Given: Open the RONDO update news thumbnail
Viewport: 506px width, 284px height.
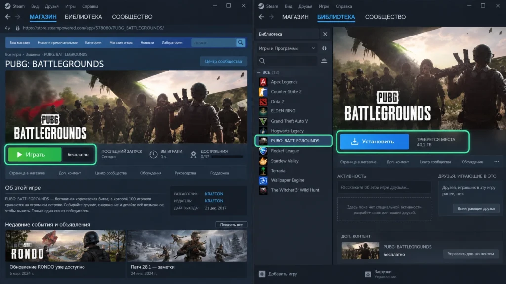Looking at the screenshot, I should (x=65, y=246).
